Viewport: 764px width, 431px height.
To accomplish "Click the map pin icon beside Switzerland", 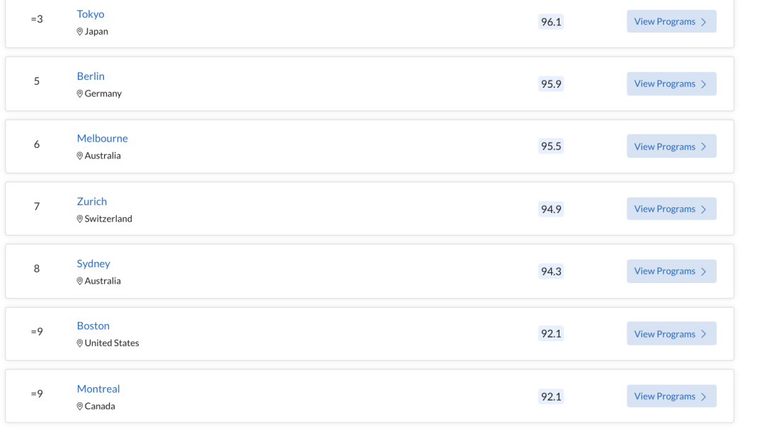I will pos(80,219).
